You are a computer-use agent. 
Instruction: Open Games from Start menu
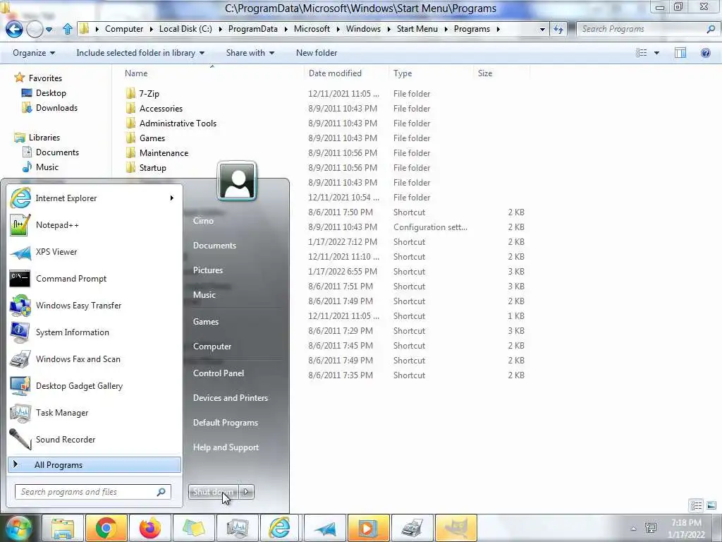click(x=205, y=322)
